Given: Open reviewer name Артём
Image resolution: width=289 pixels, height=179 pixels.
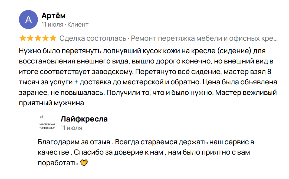Looking at the screenshot, I should tap(54, 16).
